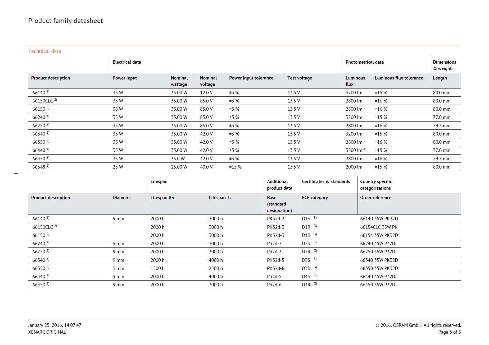Click the Luminous flux tolerance column header
This screenshot has height=345, width=489.
tap(399, 78)
